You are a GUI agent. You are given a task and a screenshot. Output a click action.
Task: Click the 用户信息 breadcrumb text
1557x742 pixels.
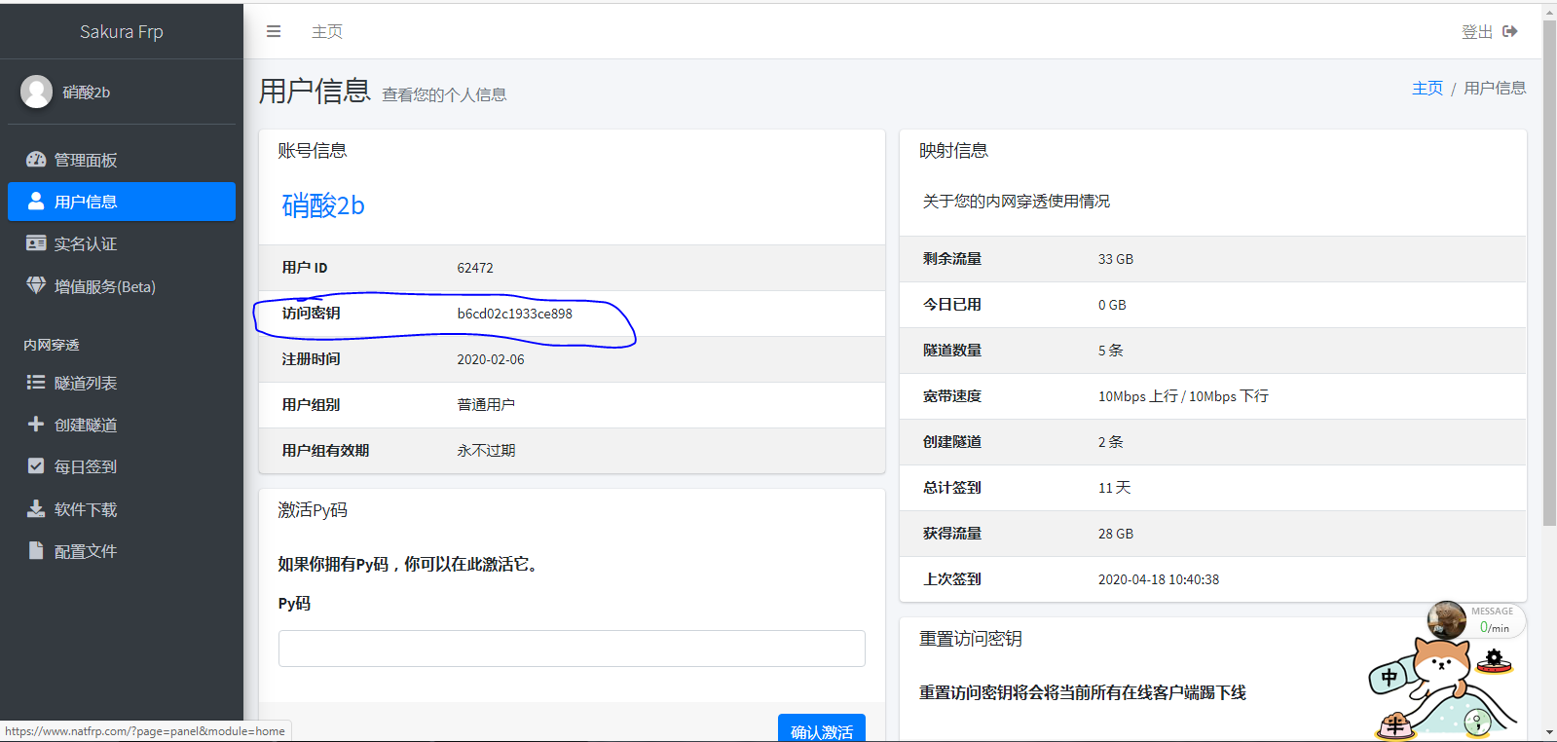pyautogui.click(x=1495, y=88)
